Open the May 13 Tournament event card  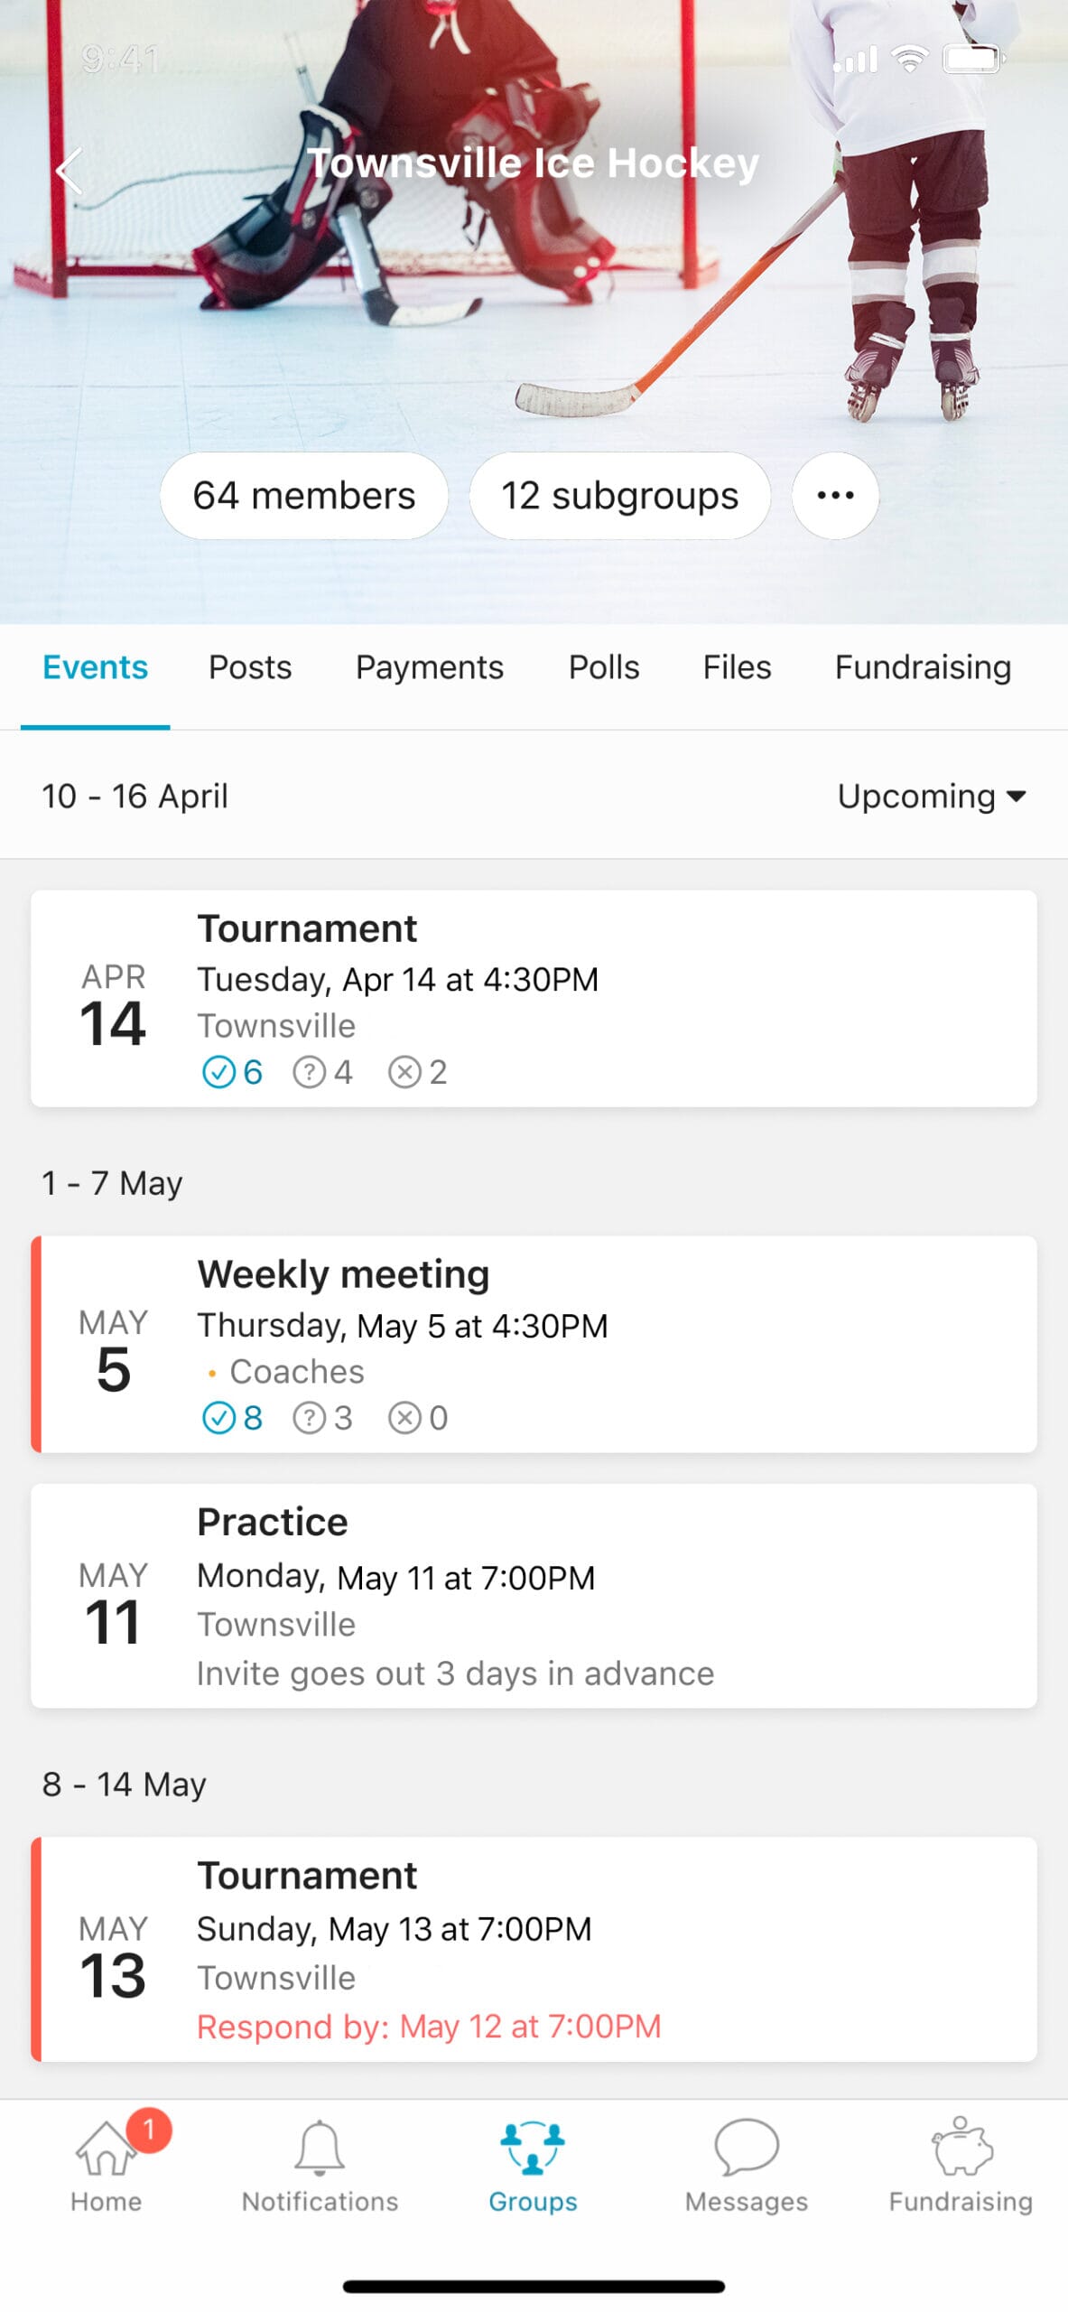[x=533, y=1948]
